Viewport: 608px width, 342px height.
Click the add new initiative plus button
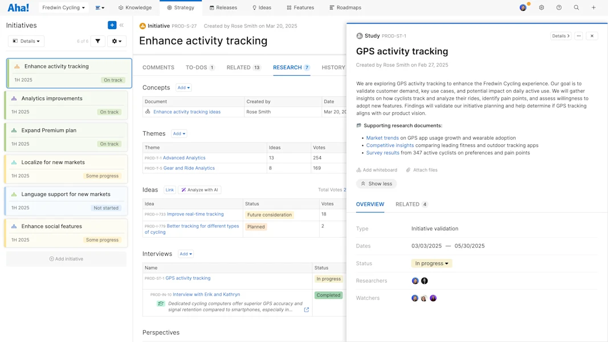pos(112,25)
